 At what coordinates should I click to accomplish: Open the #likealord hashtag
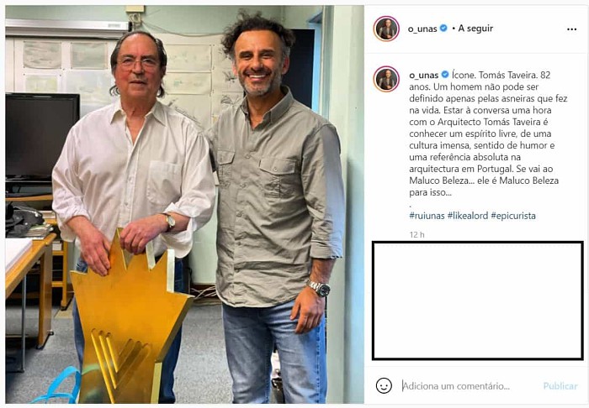pos(468,216)
